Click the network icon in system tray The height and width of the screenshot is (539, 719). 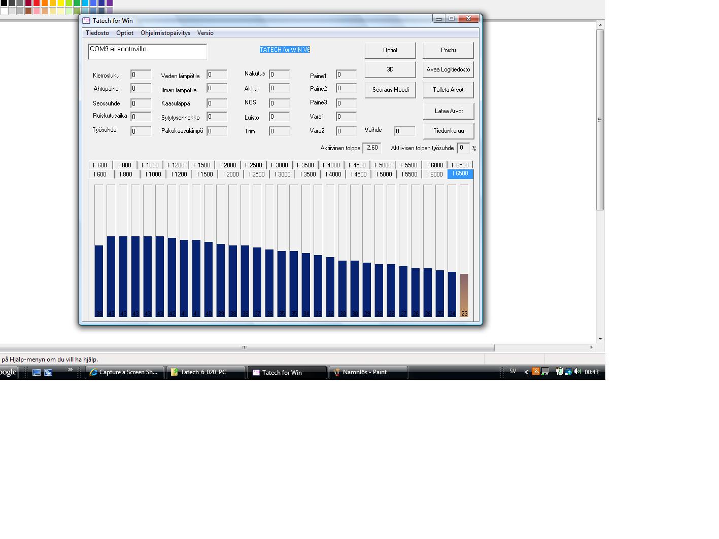tap(568, 372)
